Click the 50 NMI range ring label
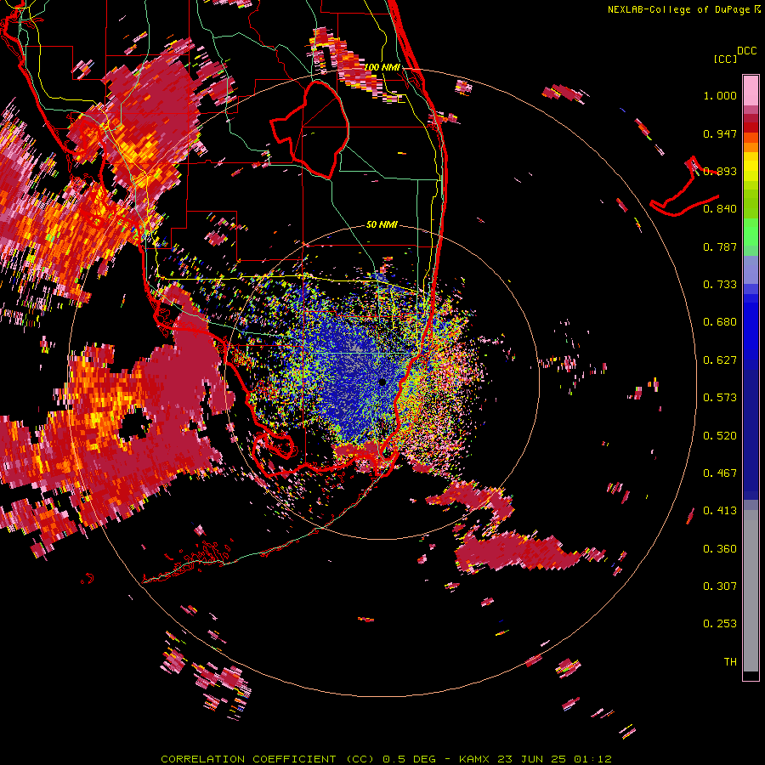Image resolution: width=765 pixels, height=765 pixels. [382, 224]
